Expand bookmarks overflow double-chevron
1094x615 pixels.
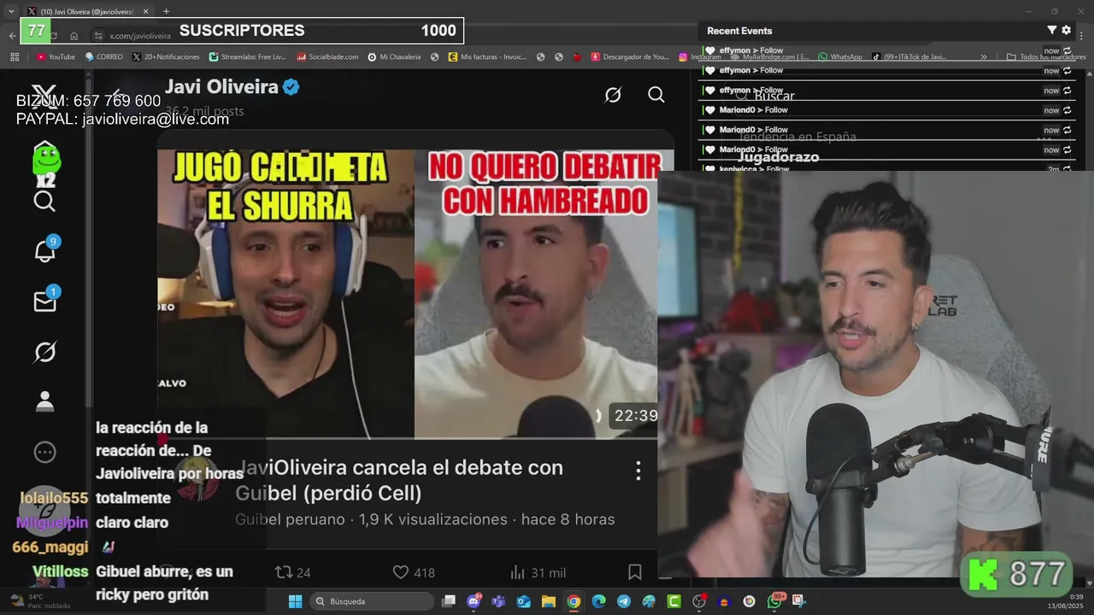point(984,56)
